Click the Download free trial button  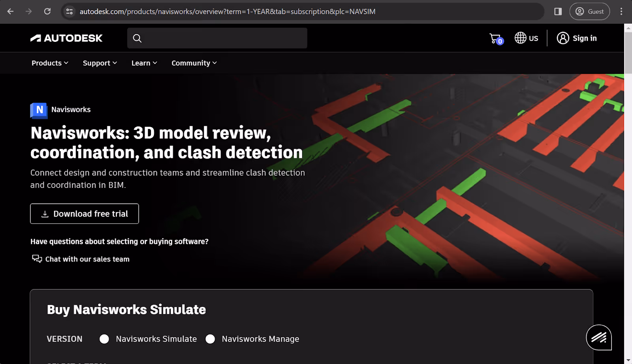coord(85,214)
